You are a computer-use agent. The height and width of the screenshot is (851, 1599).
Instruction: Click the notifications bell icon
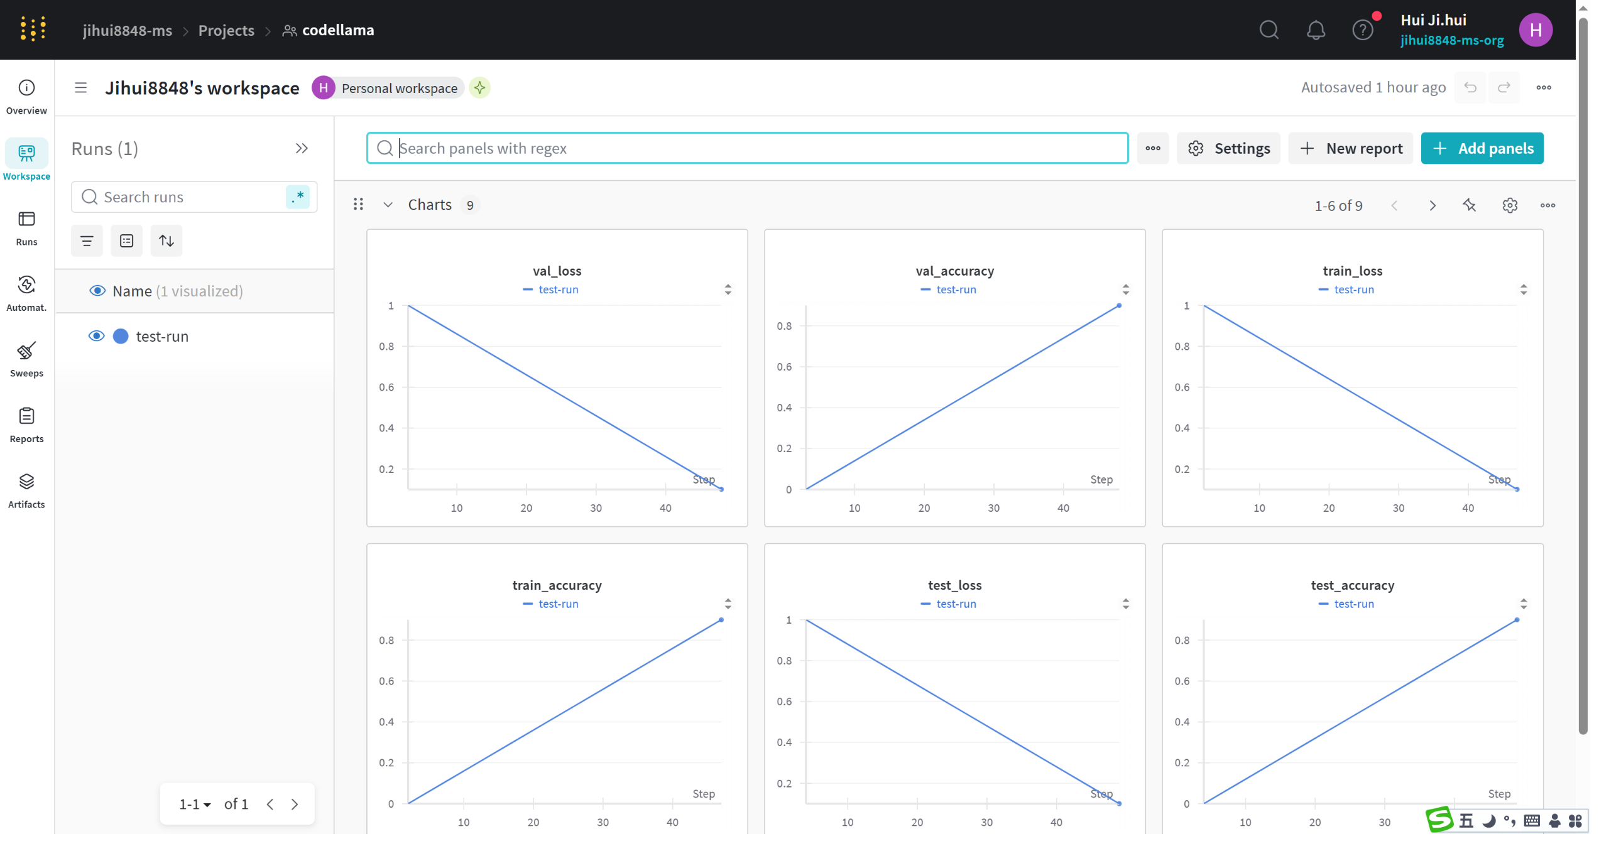[1315, 30]
